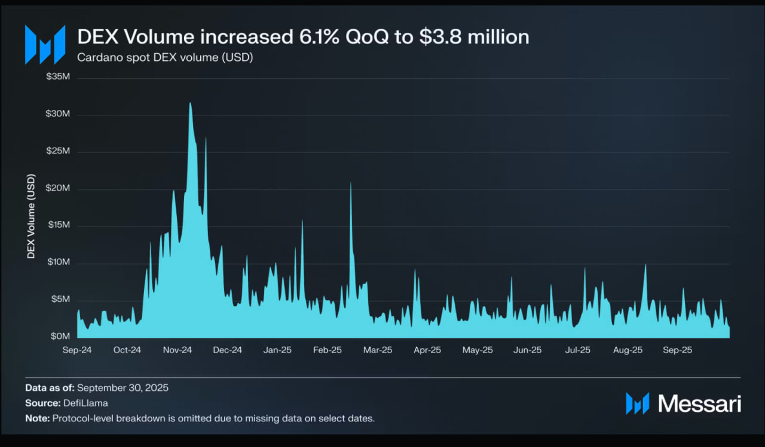Click the rotated 'DEX Volume (USD)' axis title
This screenshot has height=447, width=765.
[31, 216]
